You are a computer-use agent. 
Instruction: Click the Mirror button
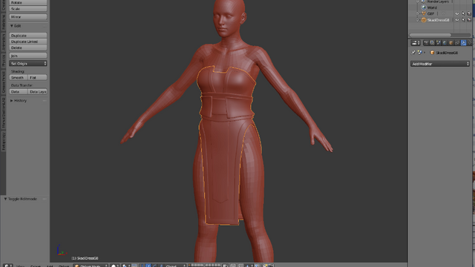(28, 17)
